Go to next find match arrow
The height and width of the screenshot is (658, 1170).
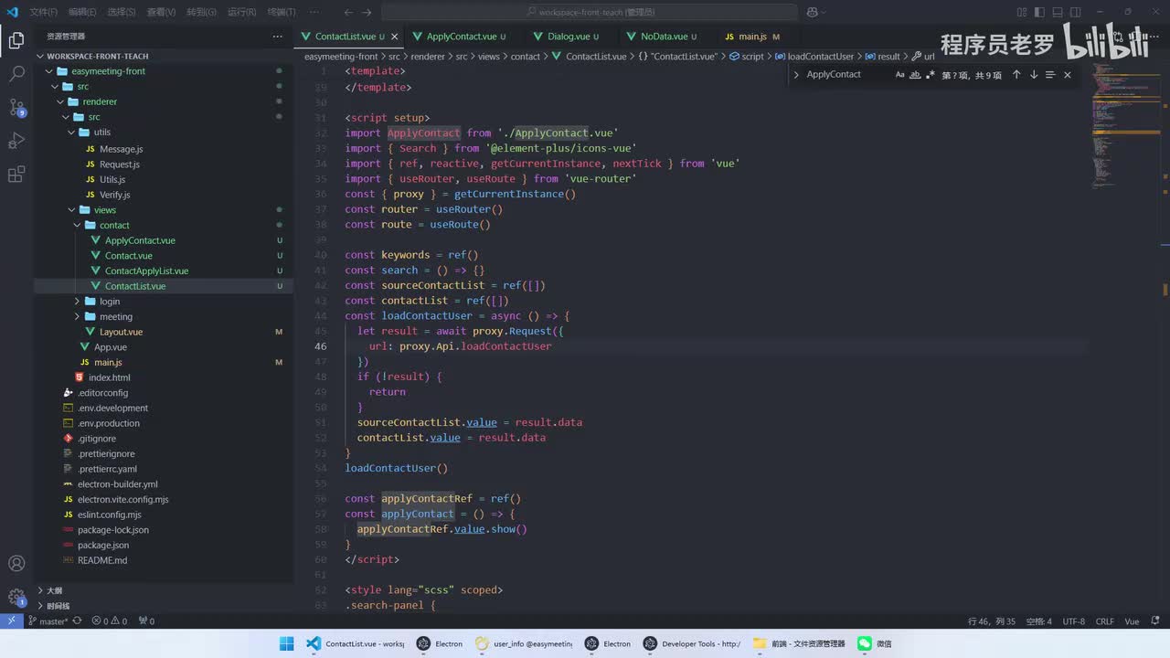pyautogui.click(x=1033, y=75)
